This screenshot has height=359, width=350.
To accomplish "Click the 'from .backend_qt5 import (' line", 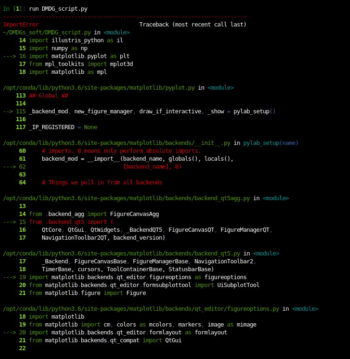I will click(71, 222).
